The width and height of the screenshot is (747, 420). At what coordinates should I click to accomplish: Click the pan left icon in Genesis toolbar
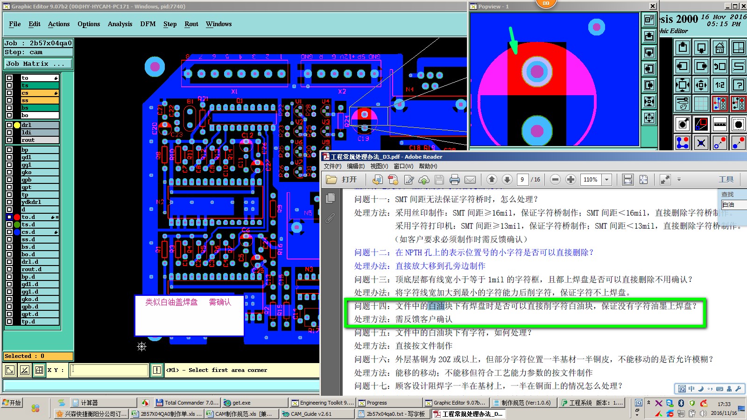tap(683, 66)
